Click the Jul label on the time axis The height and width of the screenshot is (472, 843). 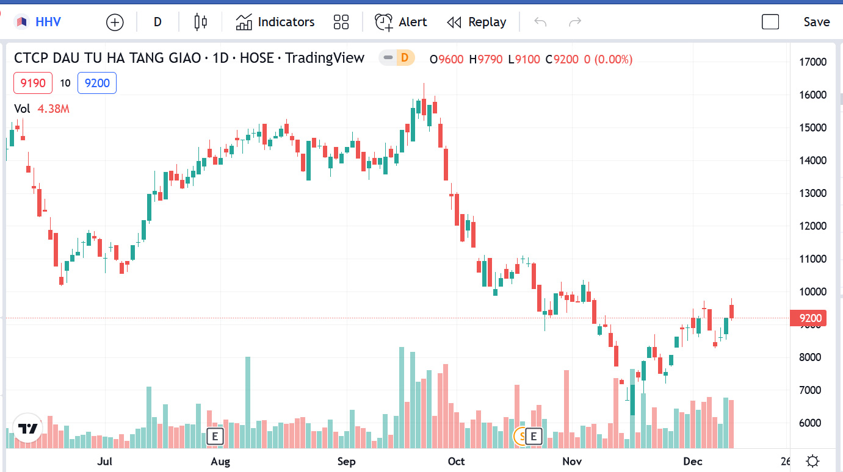(x=105, y=461)
